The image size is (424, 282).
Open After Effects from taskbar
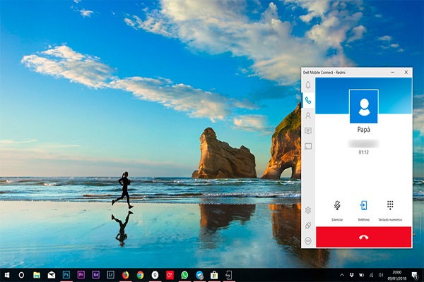tap(96, 274)
